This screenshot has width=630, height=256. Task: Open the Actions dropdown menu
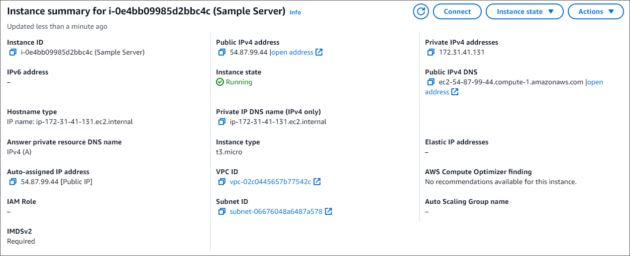click(x=595, y=11)
